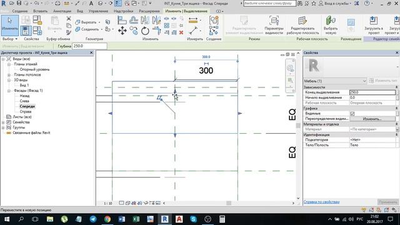Viewport: 400px width, 225px height.
Task: Open the Надстройки ribbon tab
Action: tap(124, 11)
